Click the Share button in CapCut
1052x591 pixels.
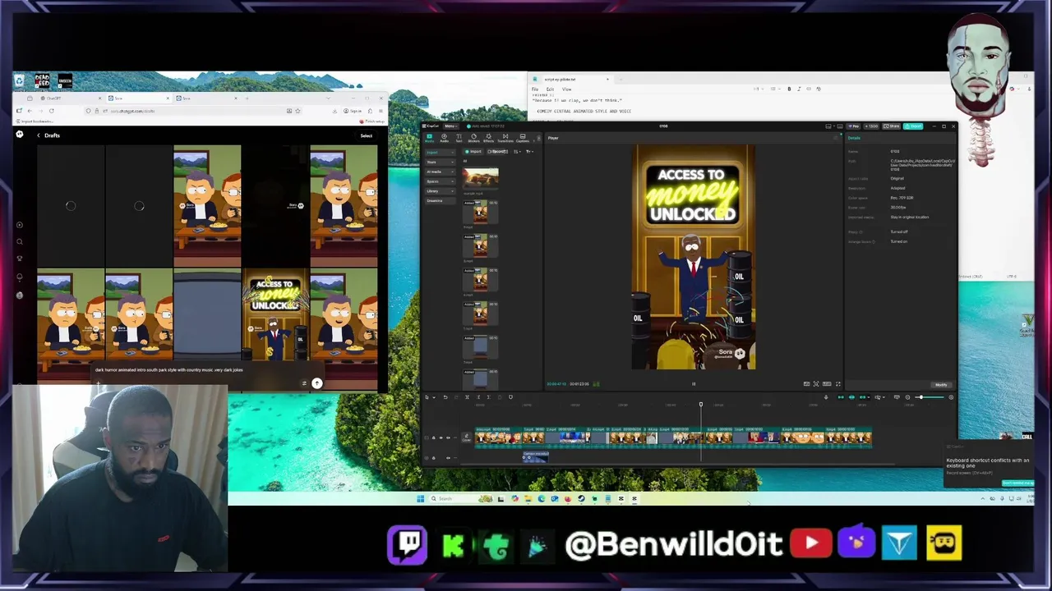[x=891, y=126]
